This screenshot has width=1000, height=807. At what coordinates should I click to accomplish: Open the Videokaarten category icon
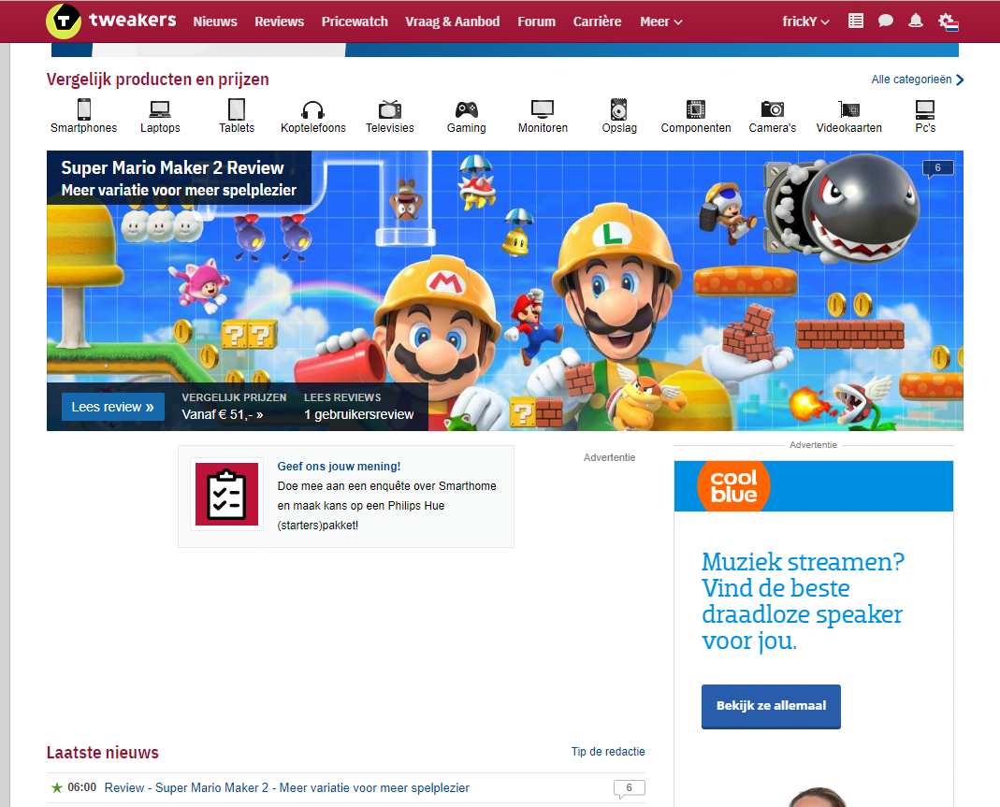click(848, 109)
